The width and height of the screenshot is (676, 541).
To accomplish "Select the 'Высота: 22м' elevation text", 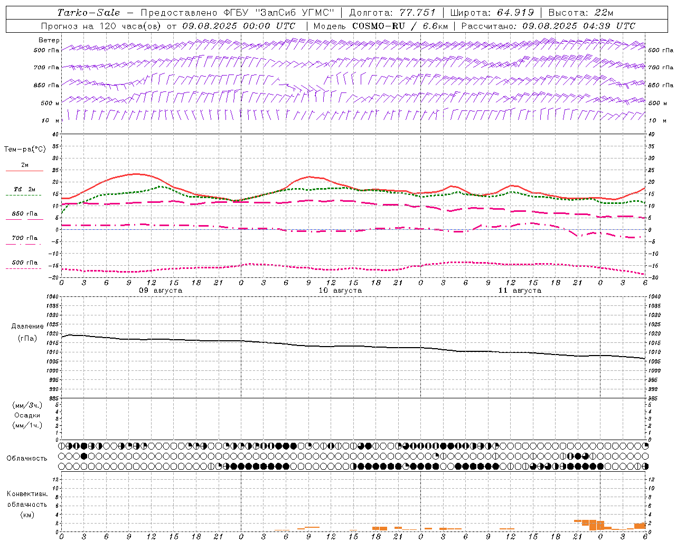I will [x=581, y=13].
